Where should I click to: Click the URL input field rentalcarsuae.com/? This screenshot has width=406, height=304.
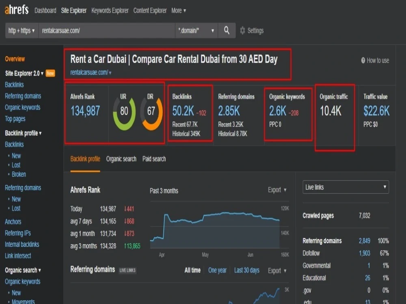coord(107,30)
